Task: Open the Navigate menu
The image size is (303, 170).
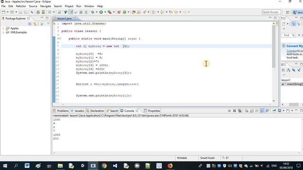Action: [x=45, y=6]
